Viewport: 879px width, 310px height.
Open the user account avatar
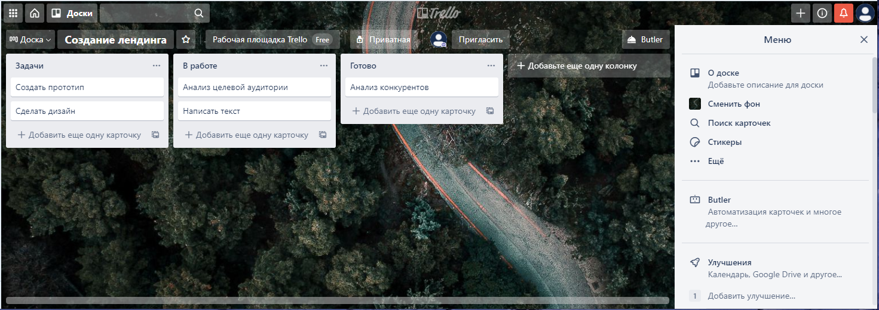point(865,13)
